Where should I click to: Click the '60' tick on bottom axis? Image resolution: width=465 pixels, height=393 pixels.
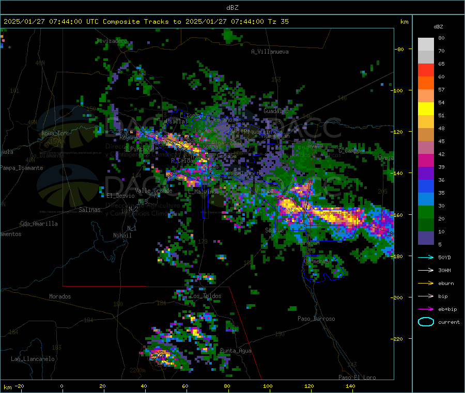[185, 386]
